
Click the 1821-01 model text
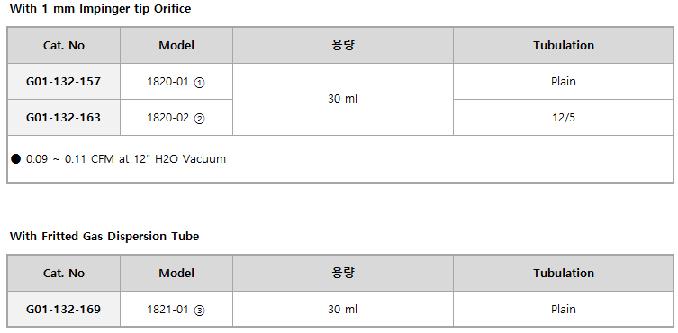168,310
